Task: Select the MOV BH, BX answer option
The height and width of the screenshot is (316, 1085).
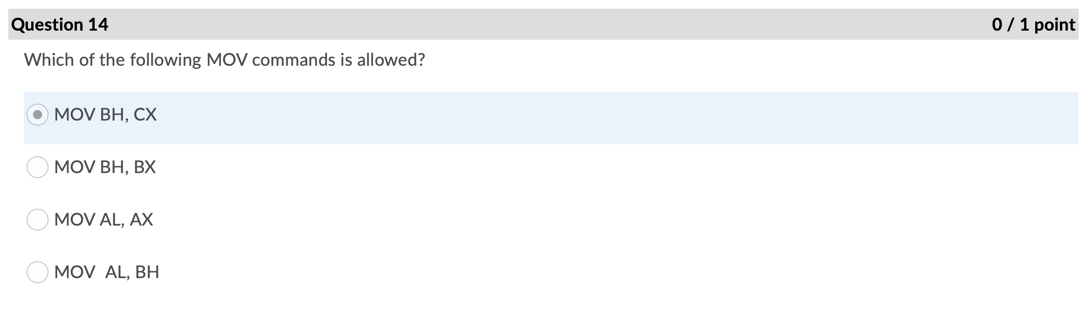Action: (x=38, y=167)
